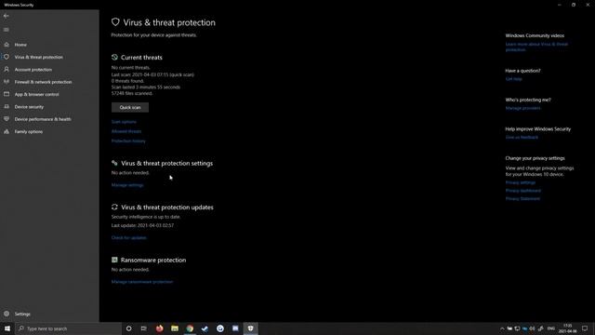Open Manage providers link

tap(522, 108)
